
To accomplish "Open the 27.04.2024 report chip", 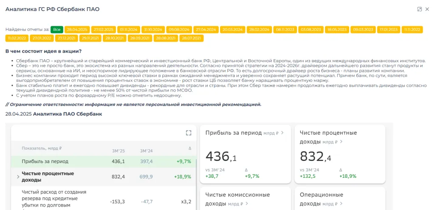I will 206,30.
